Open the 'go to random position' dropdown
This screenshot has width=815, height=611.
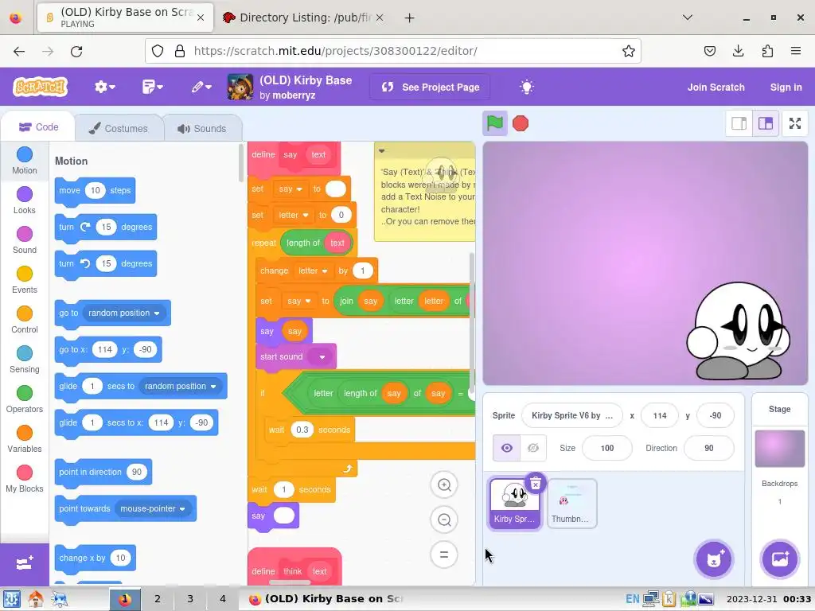[x=123, y=313]
